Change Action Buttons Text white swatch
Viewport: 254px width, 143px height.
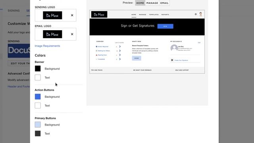tap(38, 106)
